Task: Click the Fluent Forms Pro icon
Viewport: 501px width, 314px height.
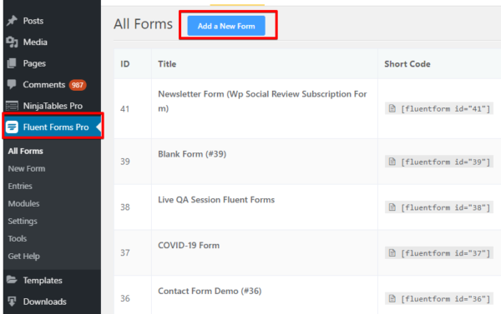Action: tap(12, 127)
